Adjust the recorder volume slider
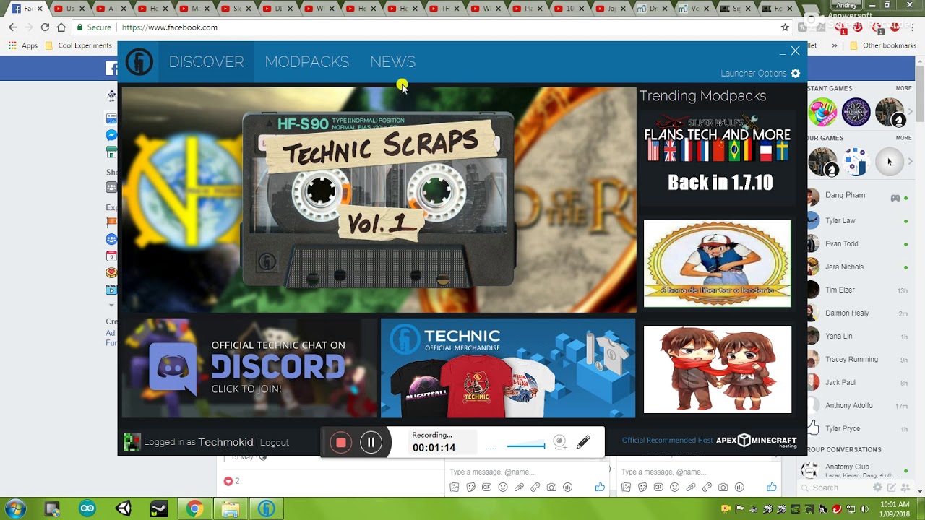The height and width of the screenshot is (520, 925). 526,446
